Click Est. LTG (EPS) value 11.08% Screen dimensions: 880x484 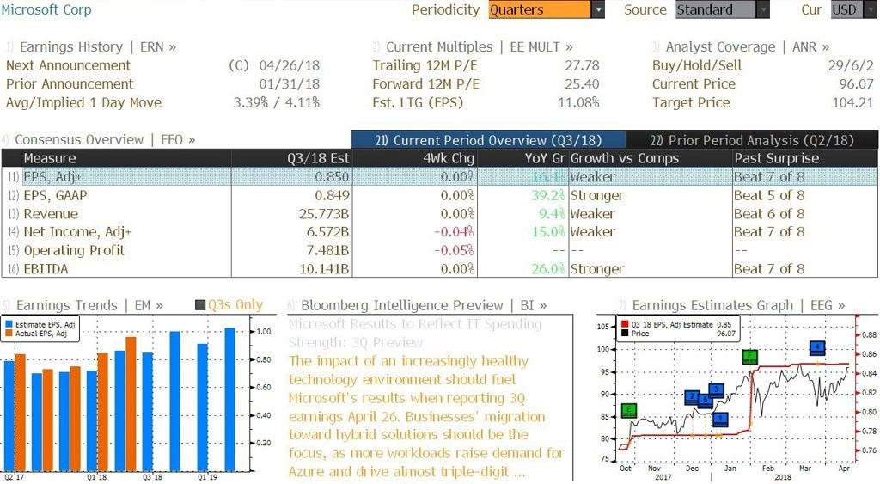[578, 102]
